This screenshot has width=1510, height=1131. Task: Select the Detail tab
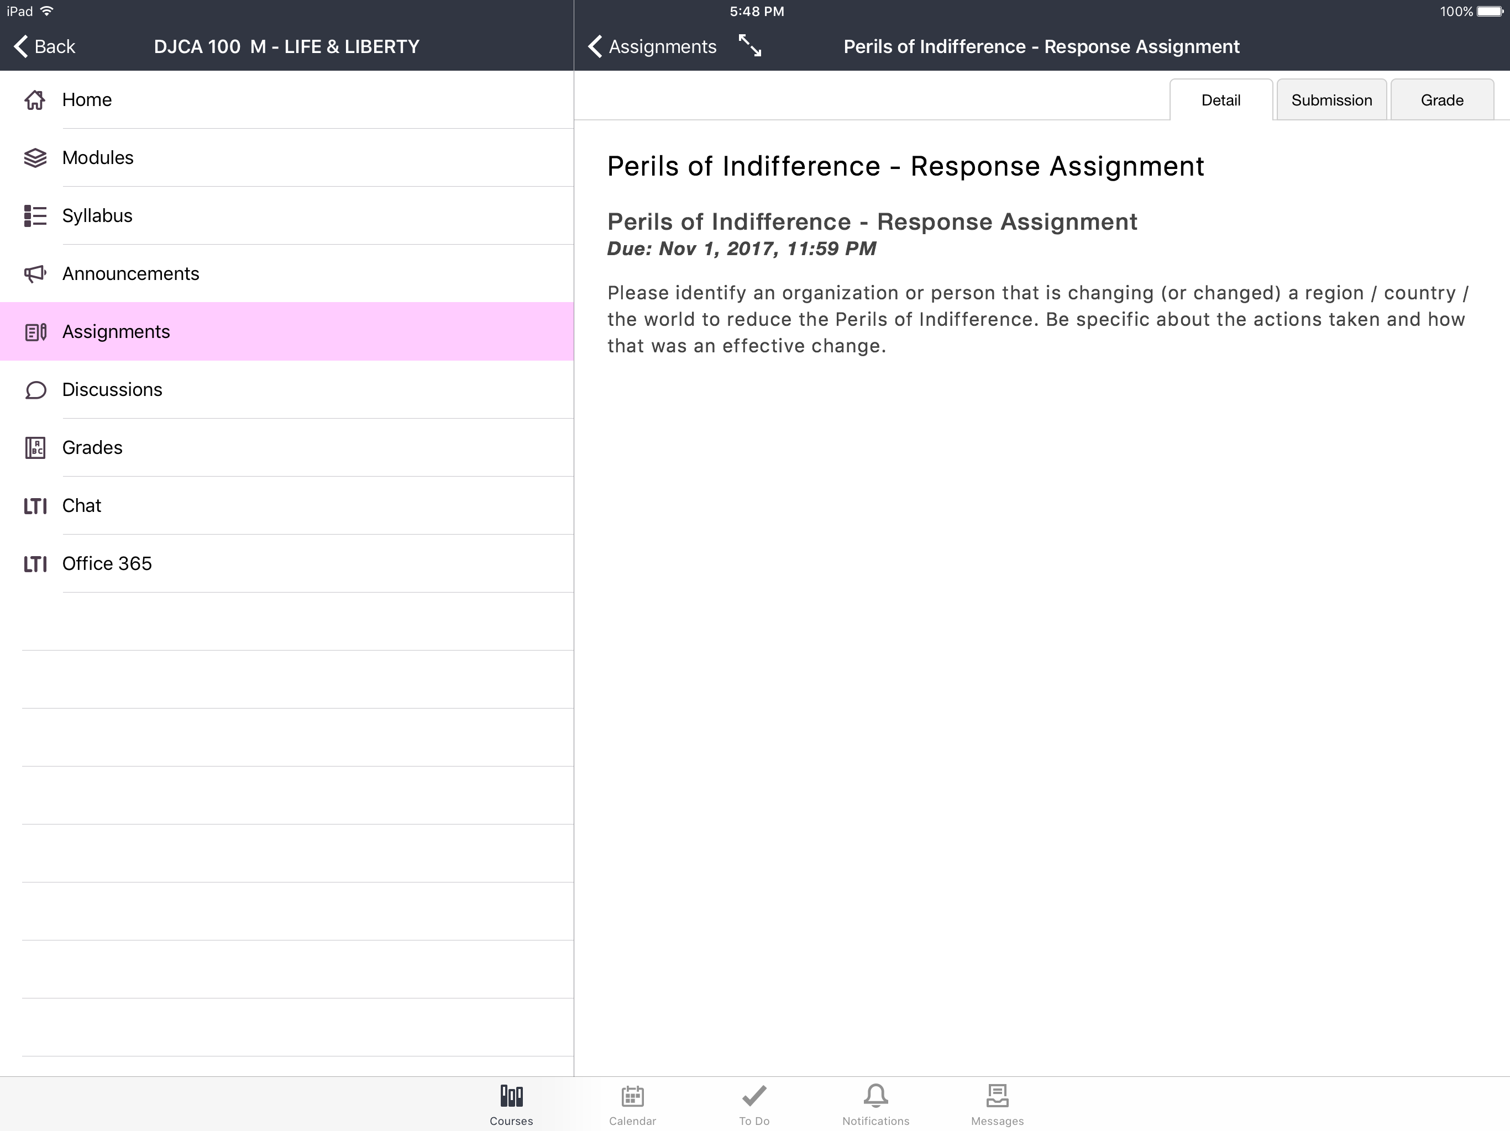(x=1220, y=99)
